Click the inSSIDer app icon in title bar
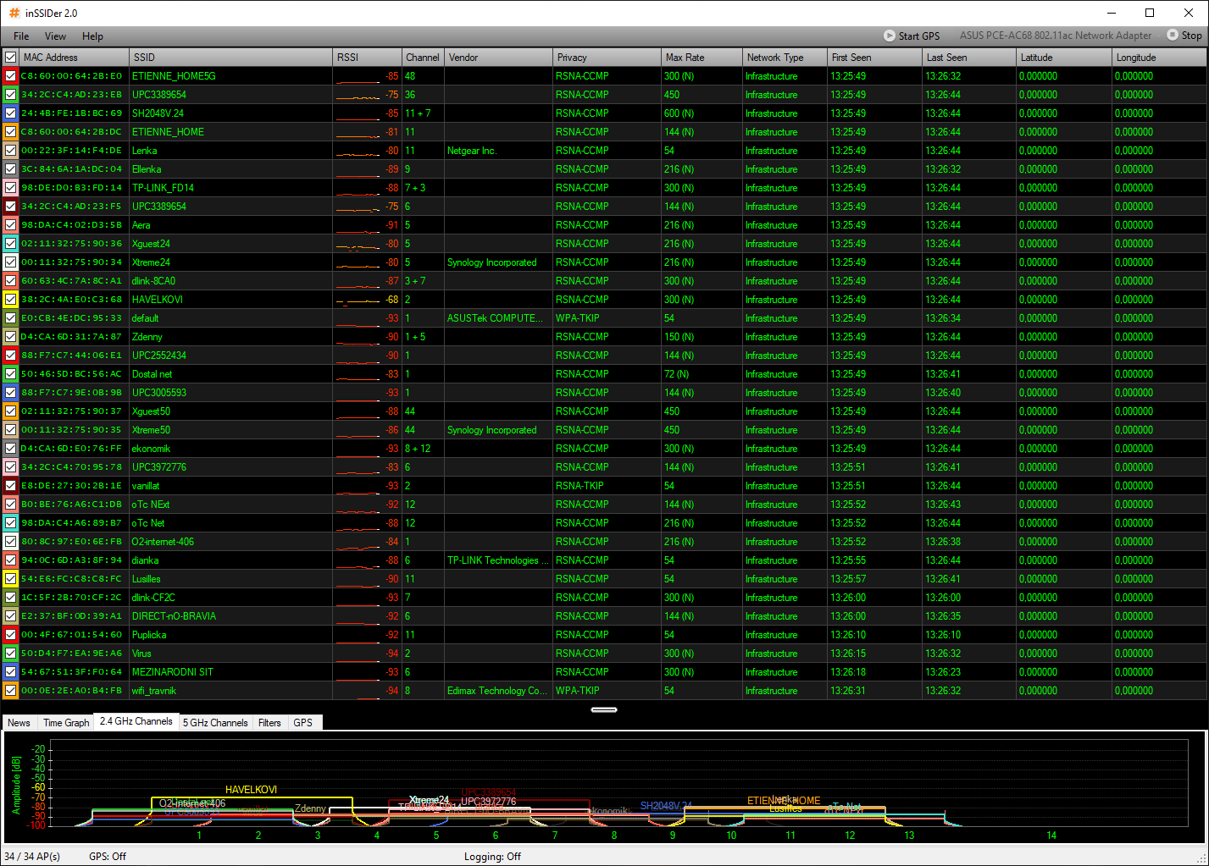 point(14,13)
